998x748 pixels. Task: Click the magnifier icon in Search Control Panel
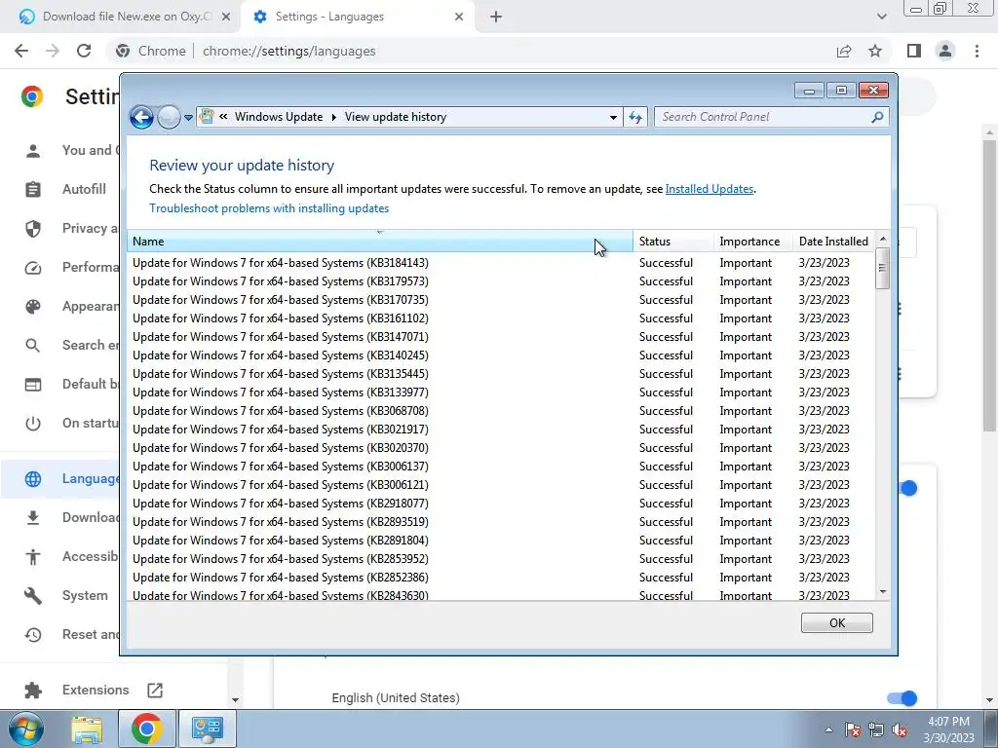click(877, 117)
